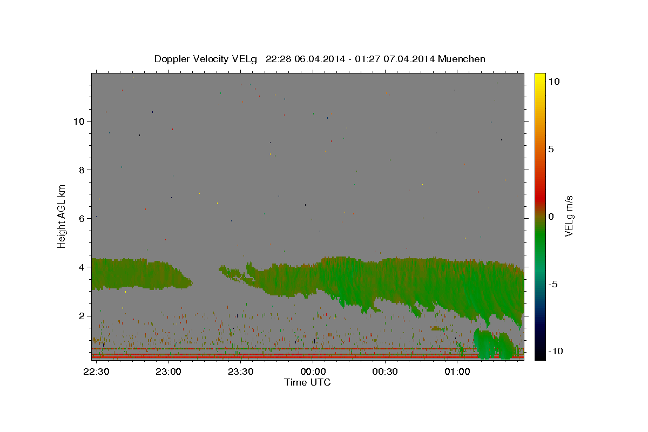
Task: Click the 23:30 time tick label
Action: pyautogui.click(x=241, y=372)
